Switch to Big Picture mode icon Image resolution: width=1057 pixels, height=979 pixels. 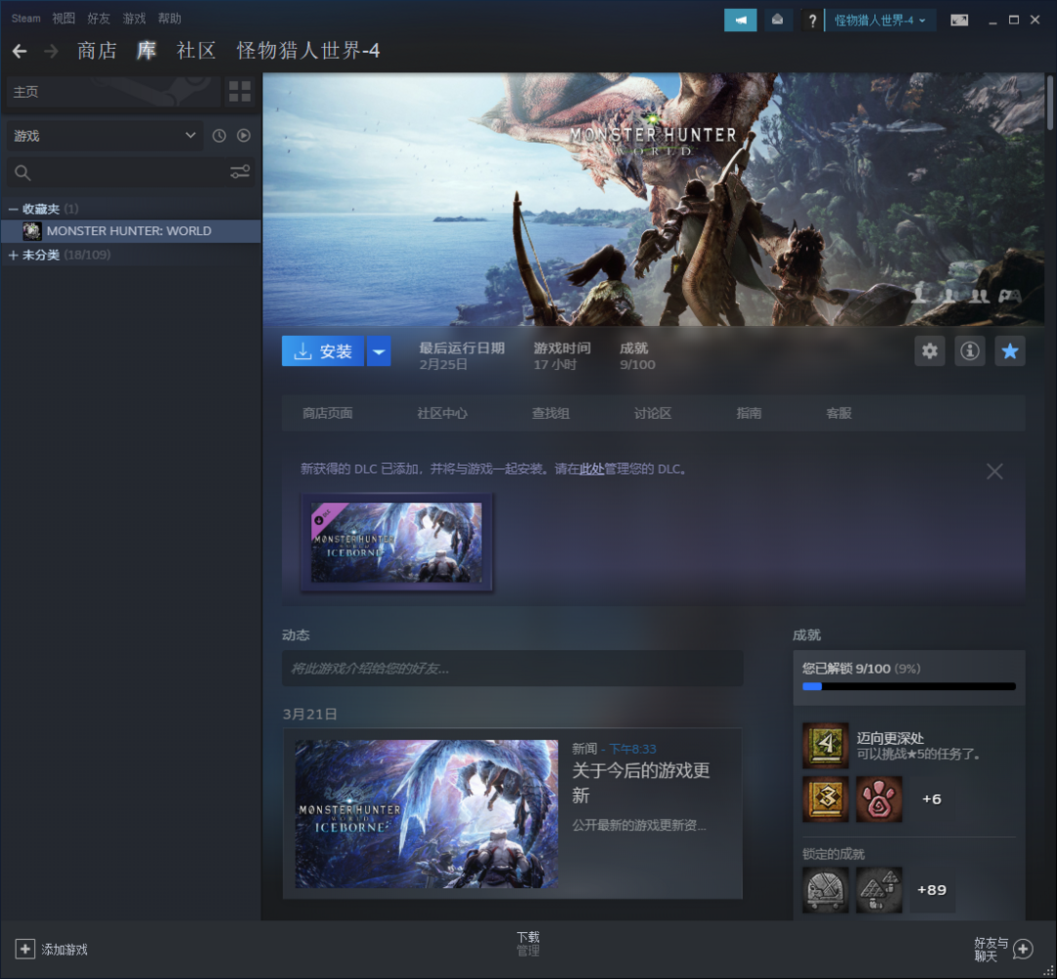959,21
